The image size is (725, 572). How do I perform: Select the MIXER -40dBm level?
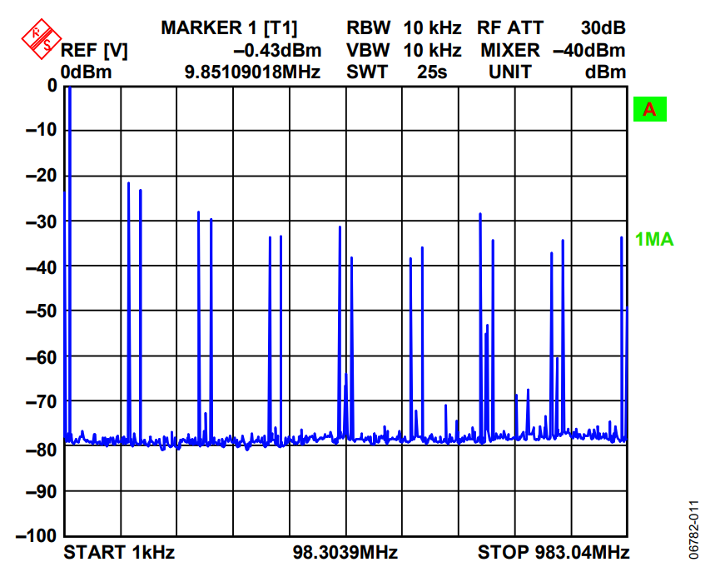click(x=553, y=51)
